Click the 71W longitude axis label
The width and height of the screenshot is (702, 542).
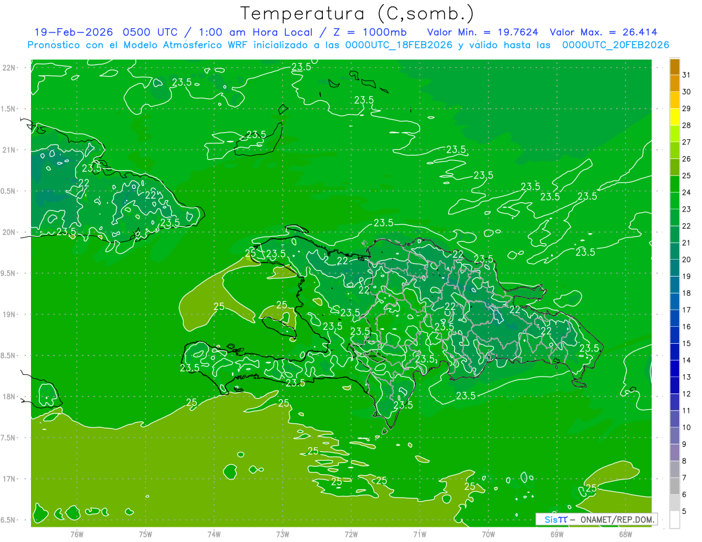419,534
